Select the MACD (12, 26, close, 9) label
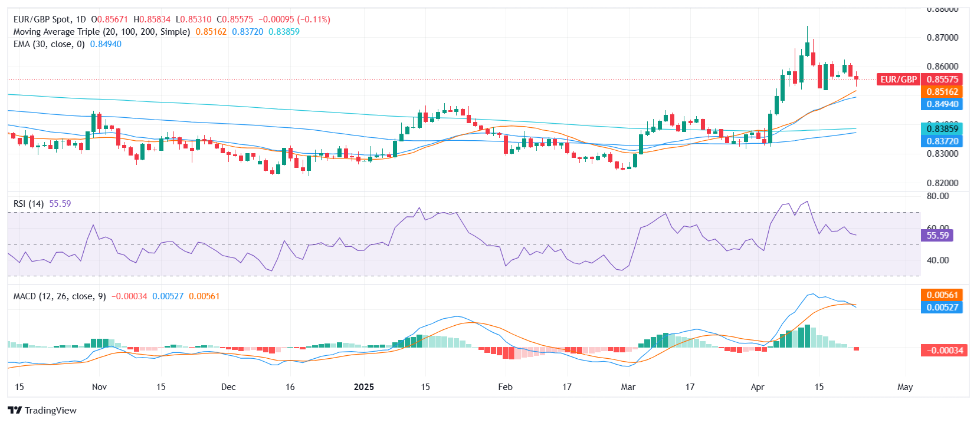The height and width of the screenshot is (423, 977). (x=60, y=296)
